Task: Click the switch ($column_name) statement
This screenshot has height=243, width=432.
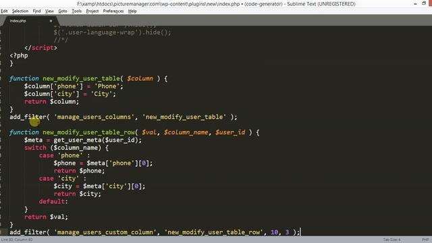Action: coord(66,148)
